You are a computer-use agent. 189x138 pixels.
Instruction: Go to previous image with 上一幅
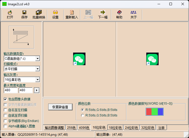click(x=88, y=15)
